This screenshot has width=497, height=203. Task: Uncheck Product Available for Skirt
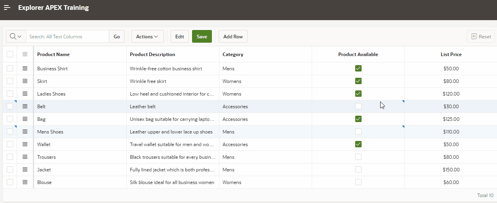pyautogui.click(x=358, y=81)
